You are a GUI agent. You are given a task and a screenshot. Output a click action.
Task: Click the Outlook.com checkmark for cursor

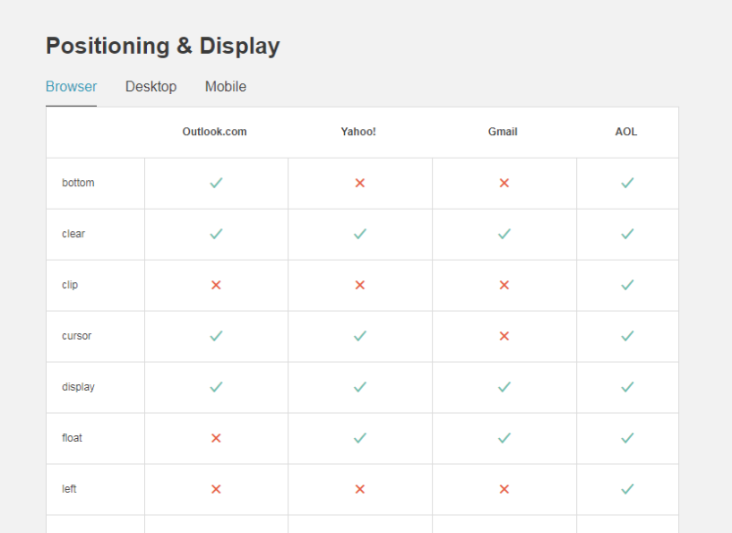pos(216,336)
